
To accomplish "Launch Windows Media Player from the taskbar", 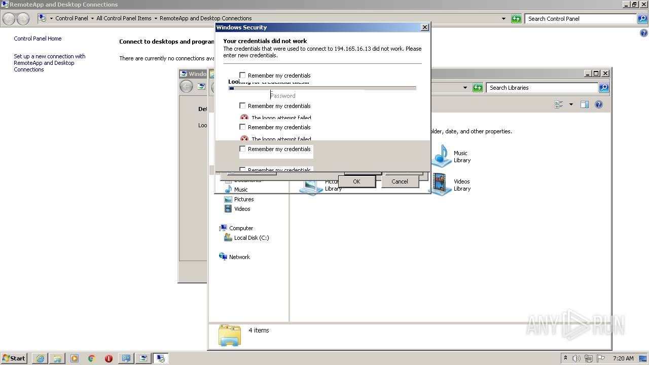I will tap(75, 358).
